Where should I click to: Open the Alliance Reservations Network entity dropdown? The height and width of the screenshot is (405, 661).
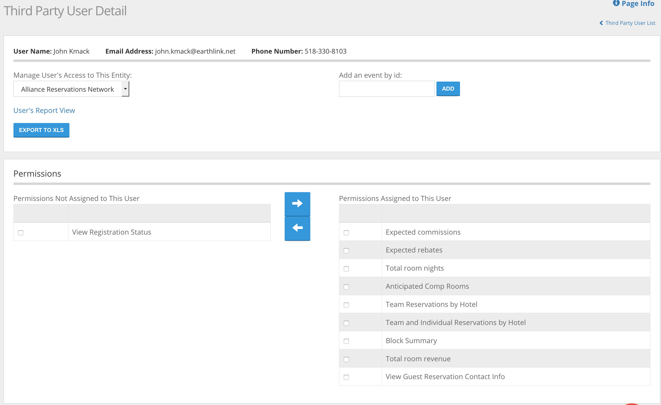68,89
